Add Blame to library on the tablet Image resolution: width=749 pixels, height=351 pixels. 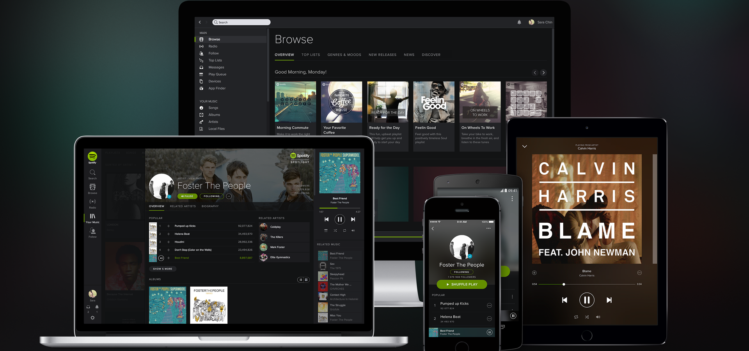coord(534,273)
